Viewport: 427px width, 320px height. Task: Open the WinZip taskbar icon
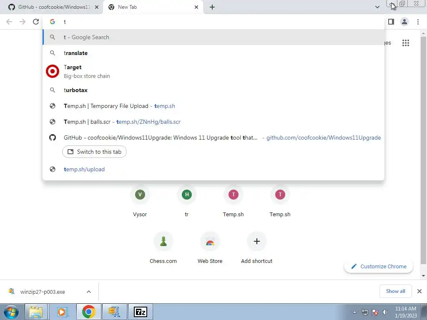pyautogui.click(x=115, y=312)
